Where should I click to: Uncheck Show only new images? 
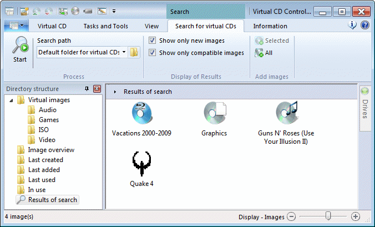coord(153,41)
